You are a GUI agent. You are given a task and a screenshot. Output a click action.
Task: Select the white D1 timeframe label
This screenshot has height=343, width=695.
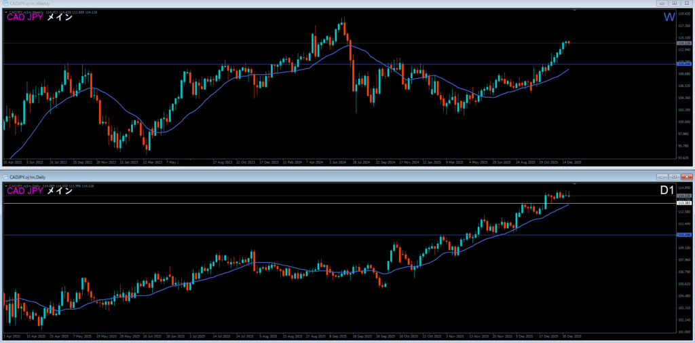[x=667, y=191]
